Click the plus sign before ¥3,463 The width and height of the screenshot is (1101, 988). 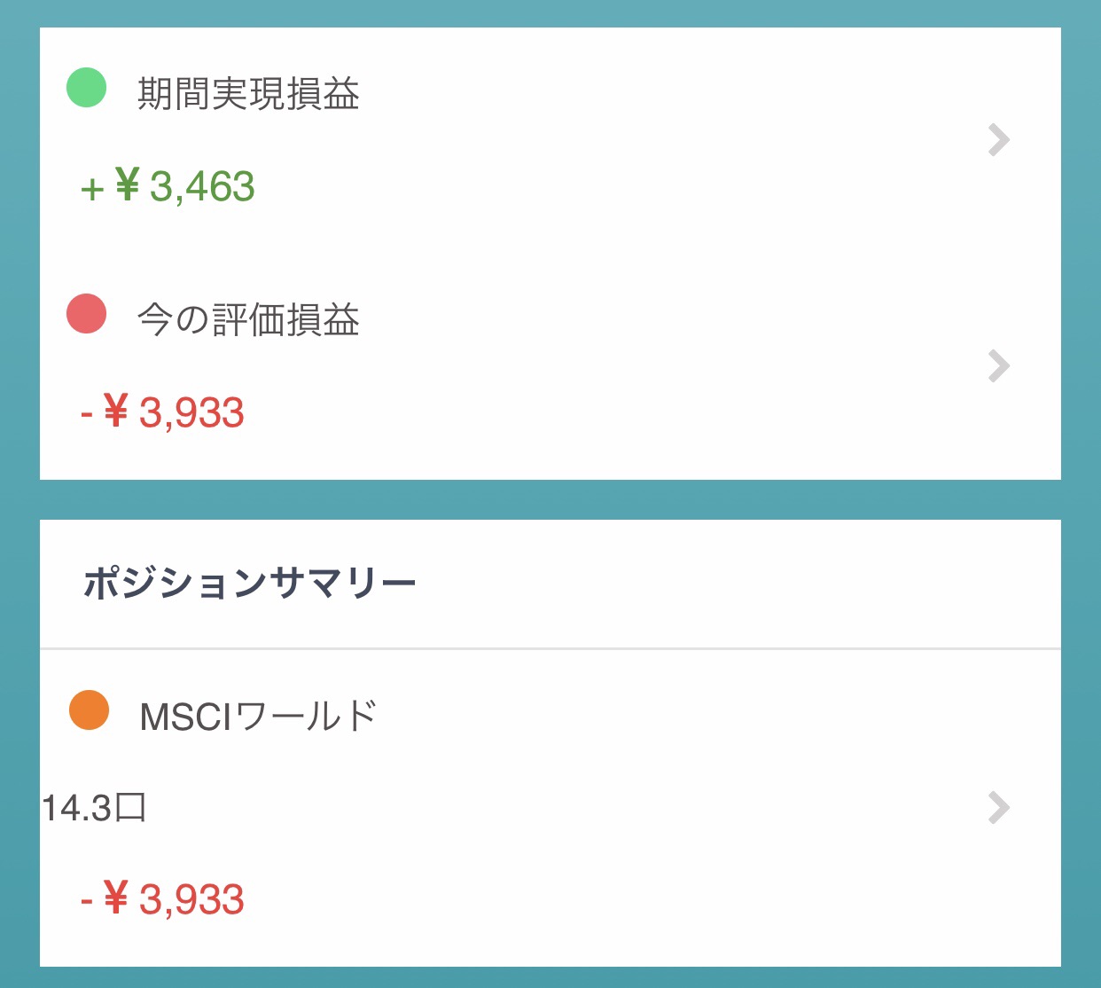pyautogui.click(x=92, y=189)
